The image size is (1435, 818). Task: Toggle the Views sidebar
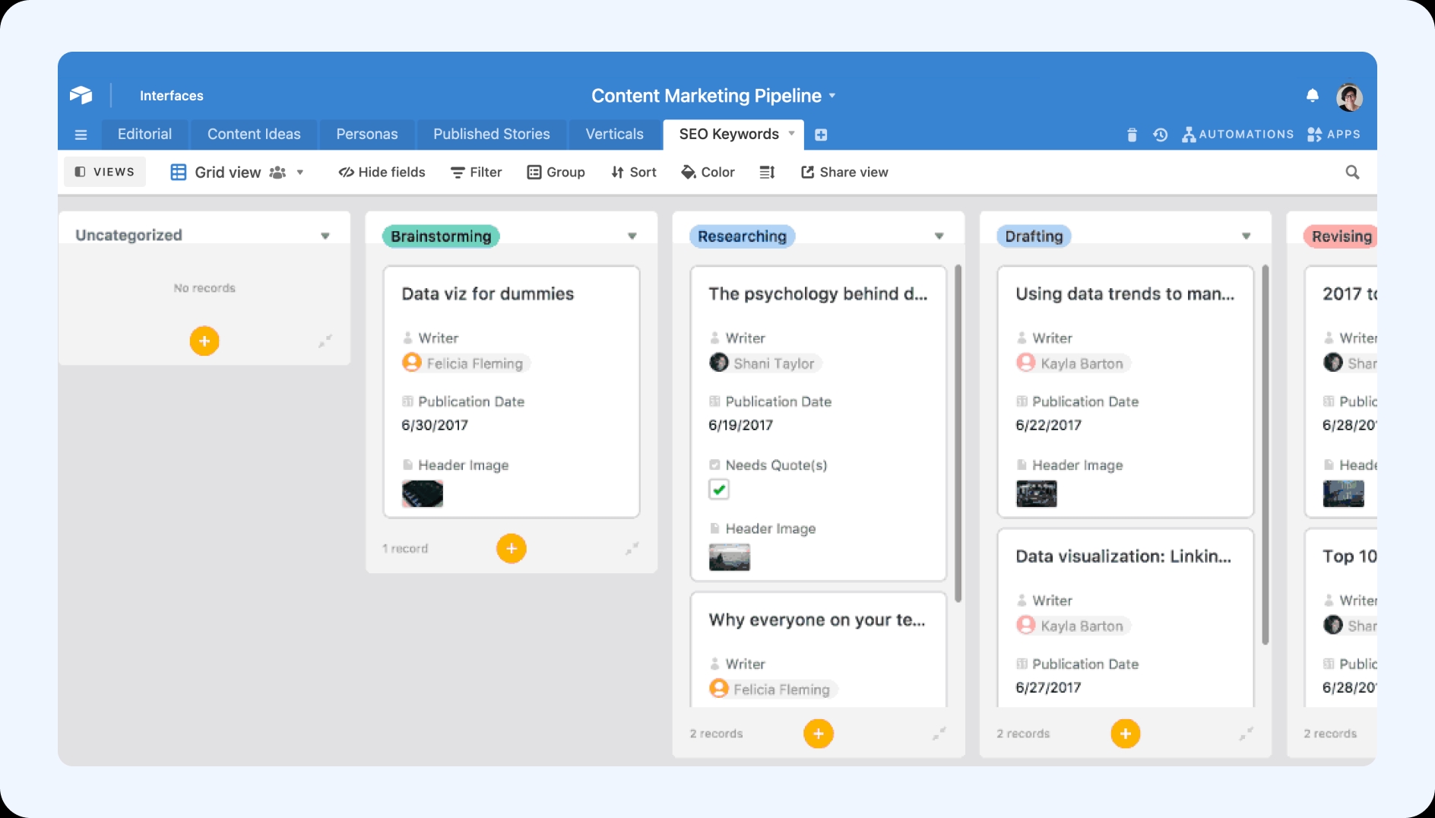[105, 172]
